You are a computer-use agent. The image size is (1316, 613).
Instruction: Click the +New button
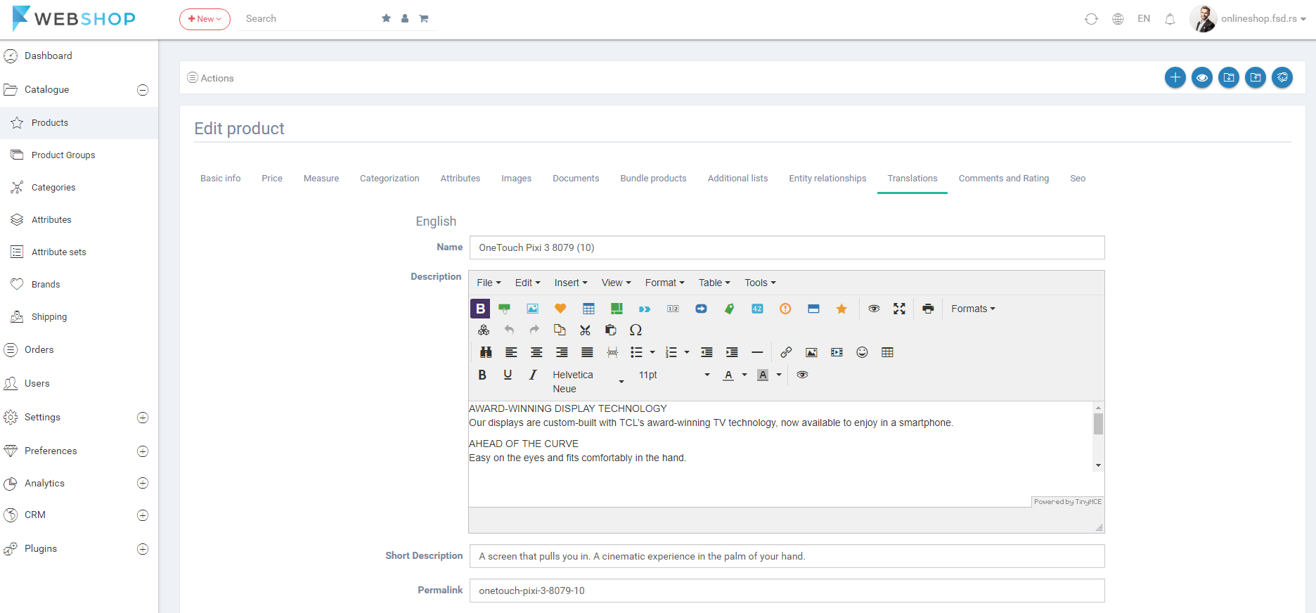205,19
